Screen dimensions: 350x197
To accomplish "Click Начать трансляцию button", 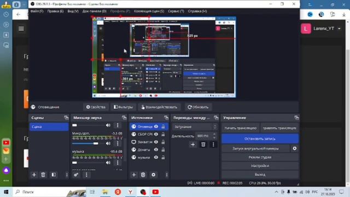I will tap(241, 128).
